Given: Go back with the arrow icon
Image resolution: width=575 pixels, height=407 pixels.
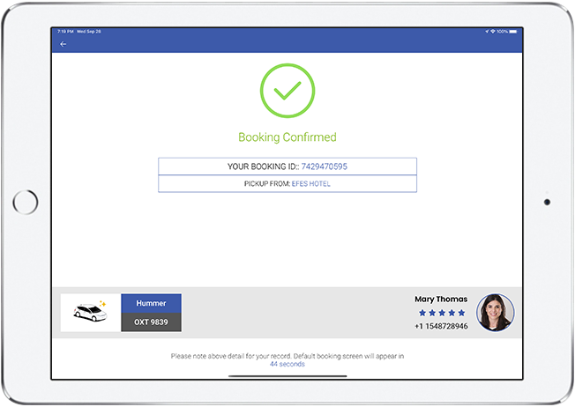Looking at the screenshot, I should 63,44.
